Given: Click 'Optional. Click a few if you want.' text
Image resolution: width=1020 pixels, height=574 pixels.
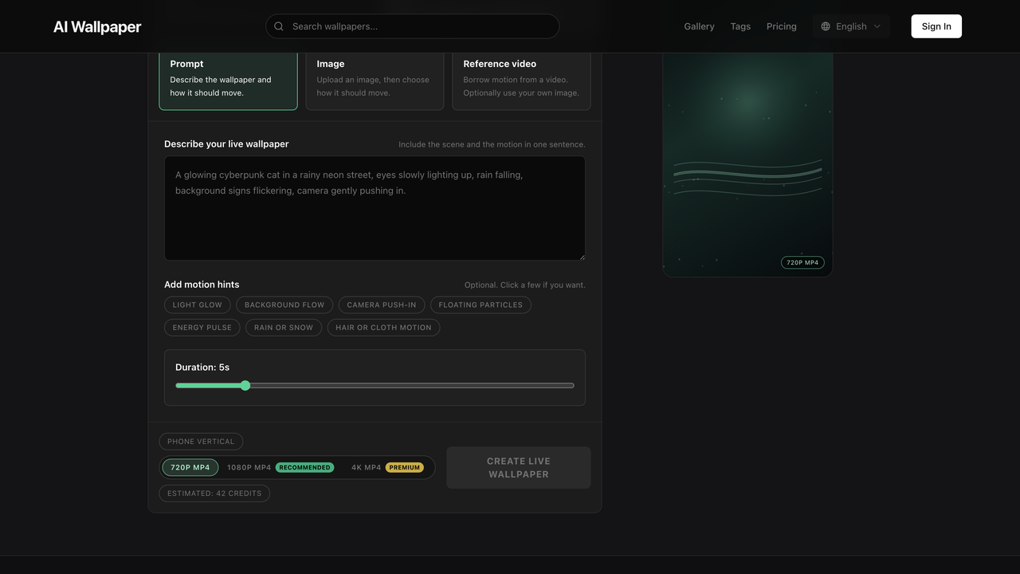Looking at the screenshot, I should [x=525, y=285].
